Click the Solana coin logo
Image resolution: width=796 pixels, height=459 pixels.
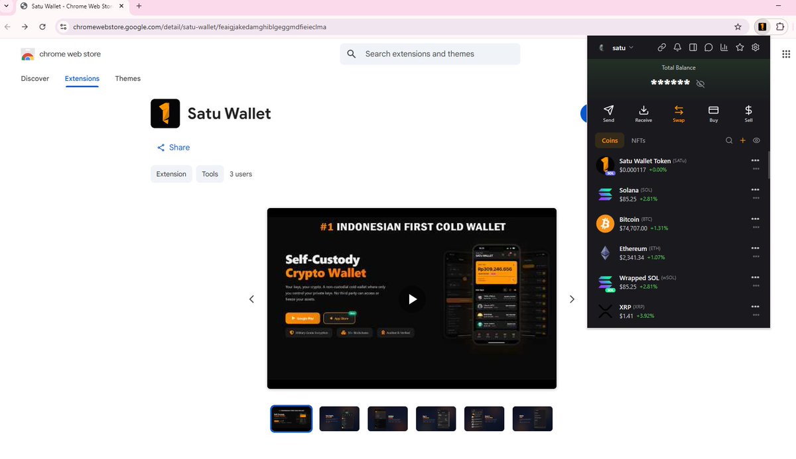605,195
